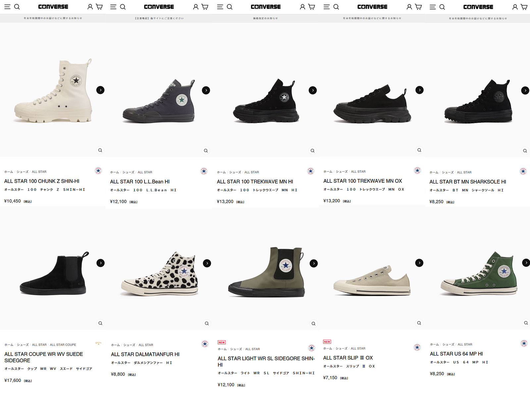Zoom the ALL STAR SLIP III OX image
The width and height of the screenshot is (530, 398).
tap(419, 323)
